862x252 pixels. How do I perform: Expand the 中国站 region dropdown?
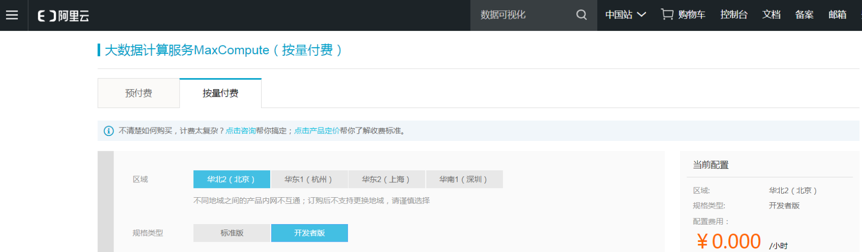[x=626, y=15]
